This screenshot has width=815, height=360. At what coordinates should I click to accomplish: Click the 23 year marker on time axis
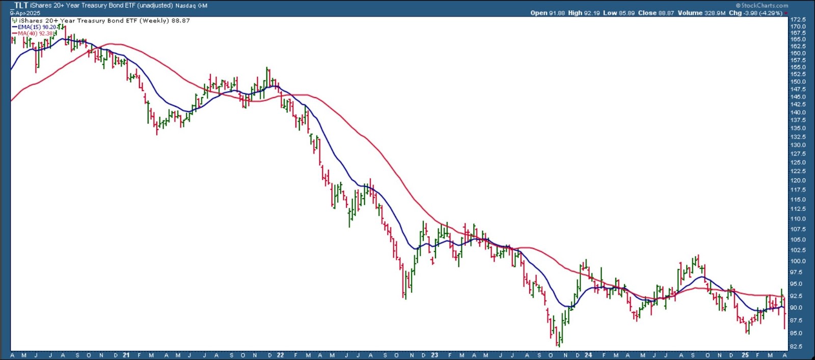434,355
